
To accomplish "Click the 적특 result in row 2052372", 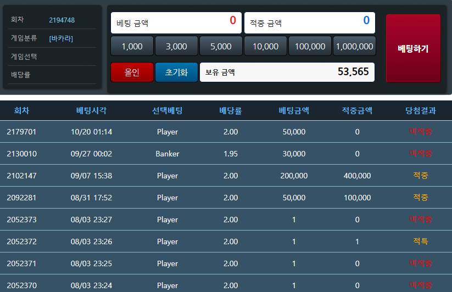I will tap(421, 241).
